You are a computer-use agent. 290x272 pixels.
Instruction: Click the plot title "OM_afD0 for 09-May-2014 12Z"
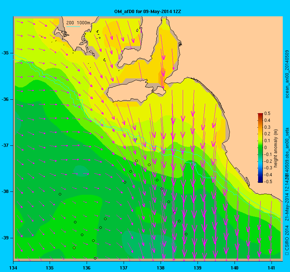(x=148, y=12)
